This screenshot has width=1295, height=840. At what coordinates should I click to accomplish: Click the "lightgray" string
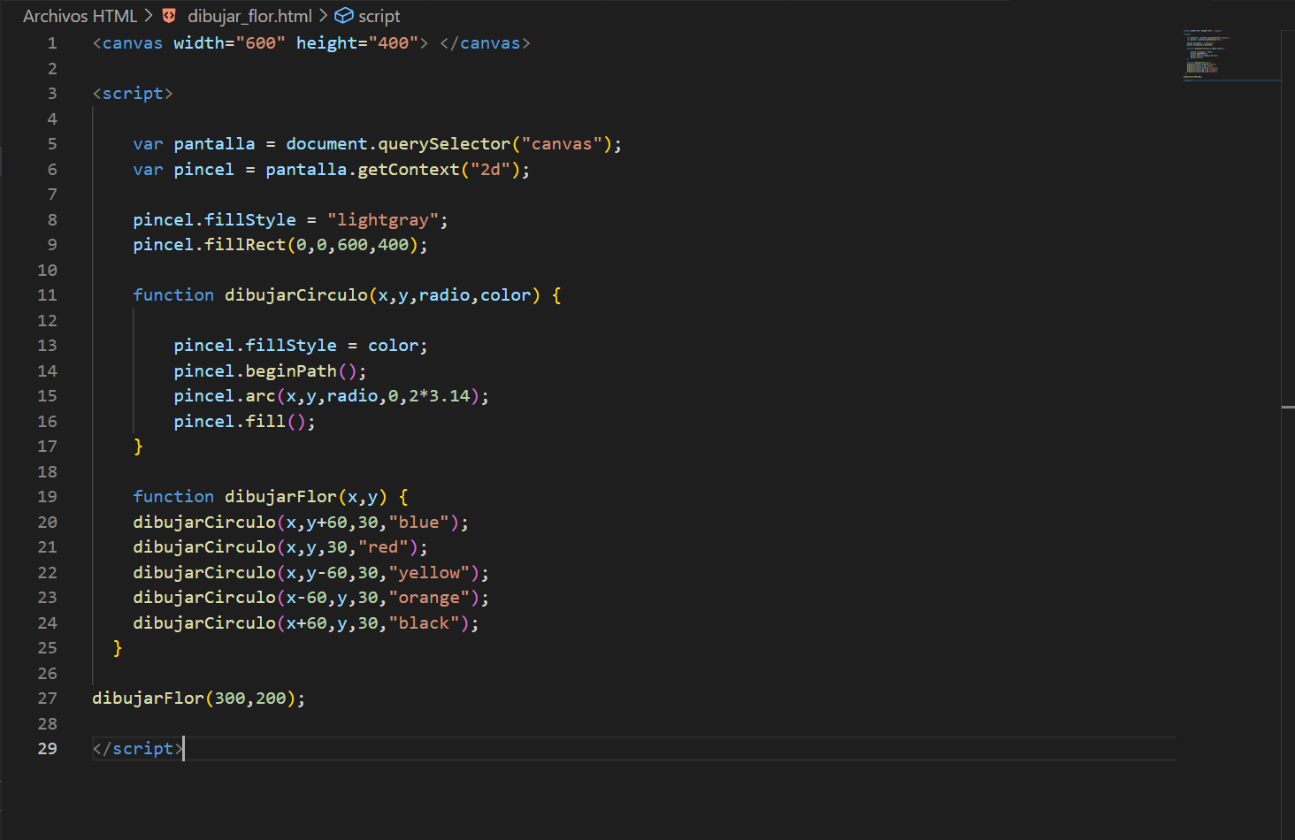[x=383, y=220]
